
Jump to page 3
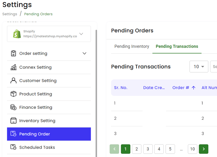[x=148, y=149]
